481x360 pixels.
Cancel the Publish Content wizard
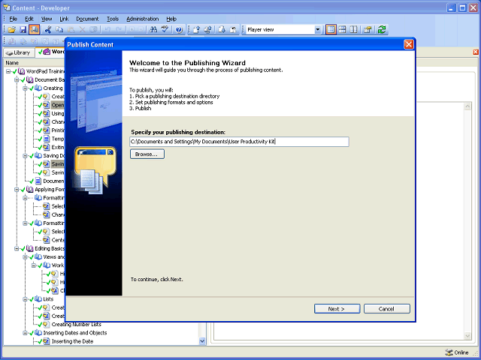tap(386, 308)
